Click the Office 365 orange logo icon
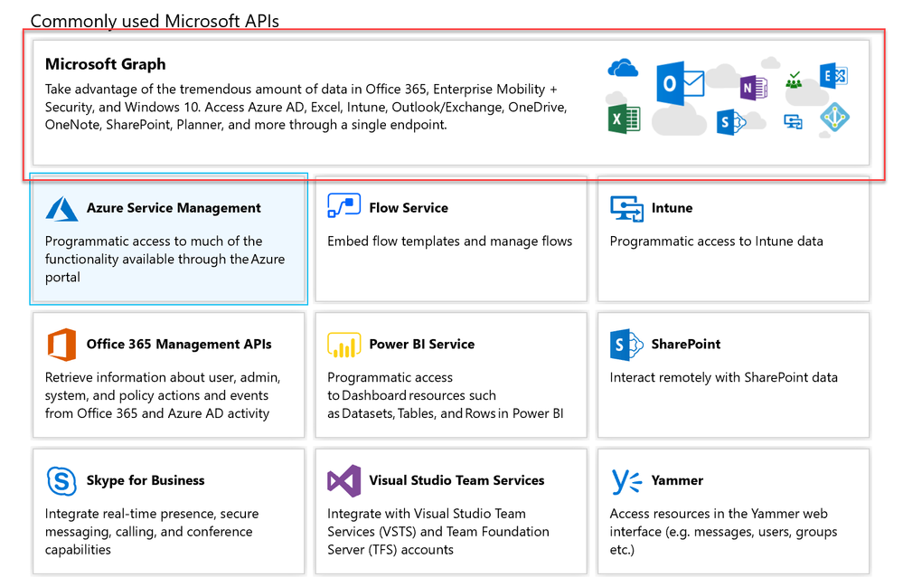Screen dimensions: 903x587 (61, 345)
